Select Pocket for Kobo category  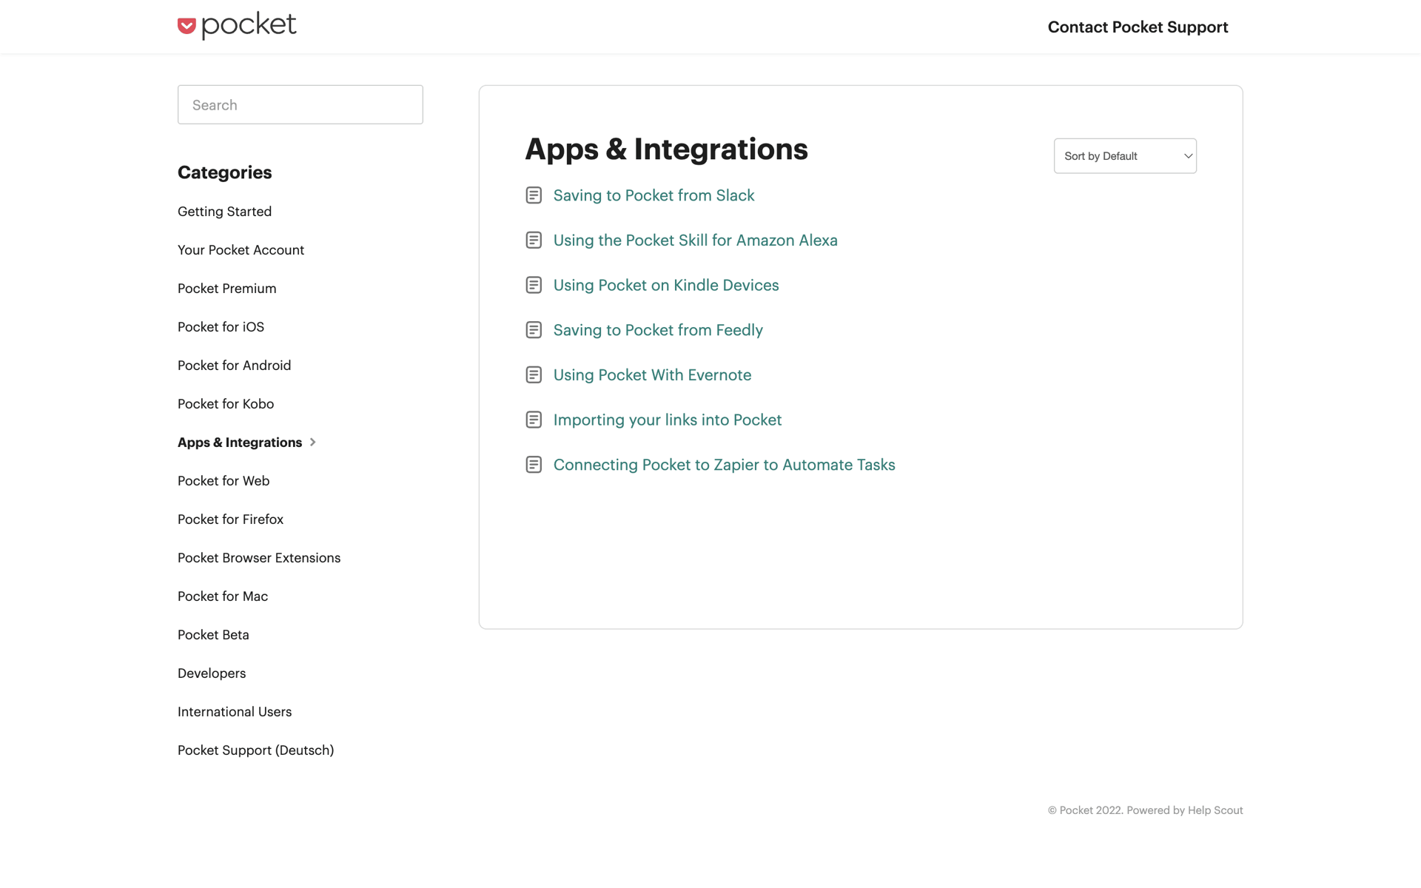[226, 404]
